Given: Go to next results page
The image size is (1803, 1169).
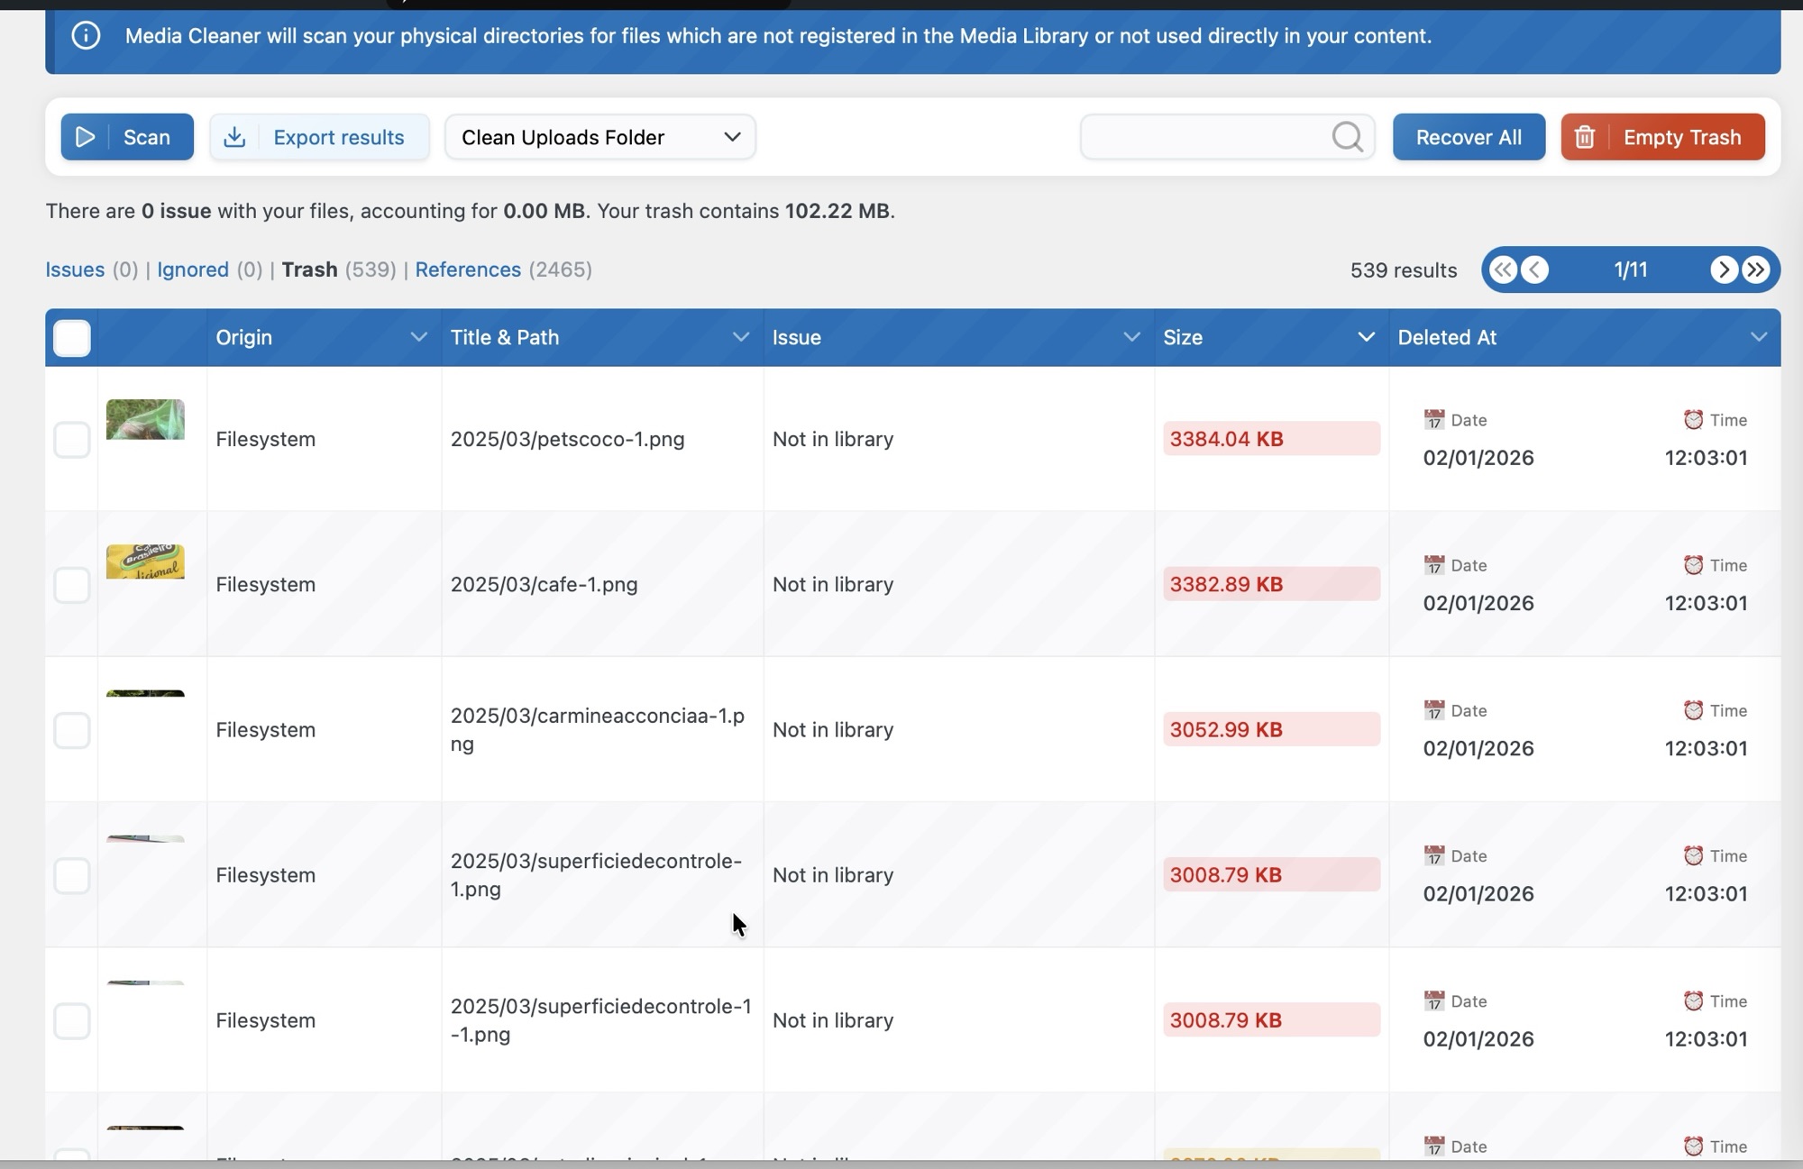Looking at the screenshot, I should point(1724,269).
